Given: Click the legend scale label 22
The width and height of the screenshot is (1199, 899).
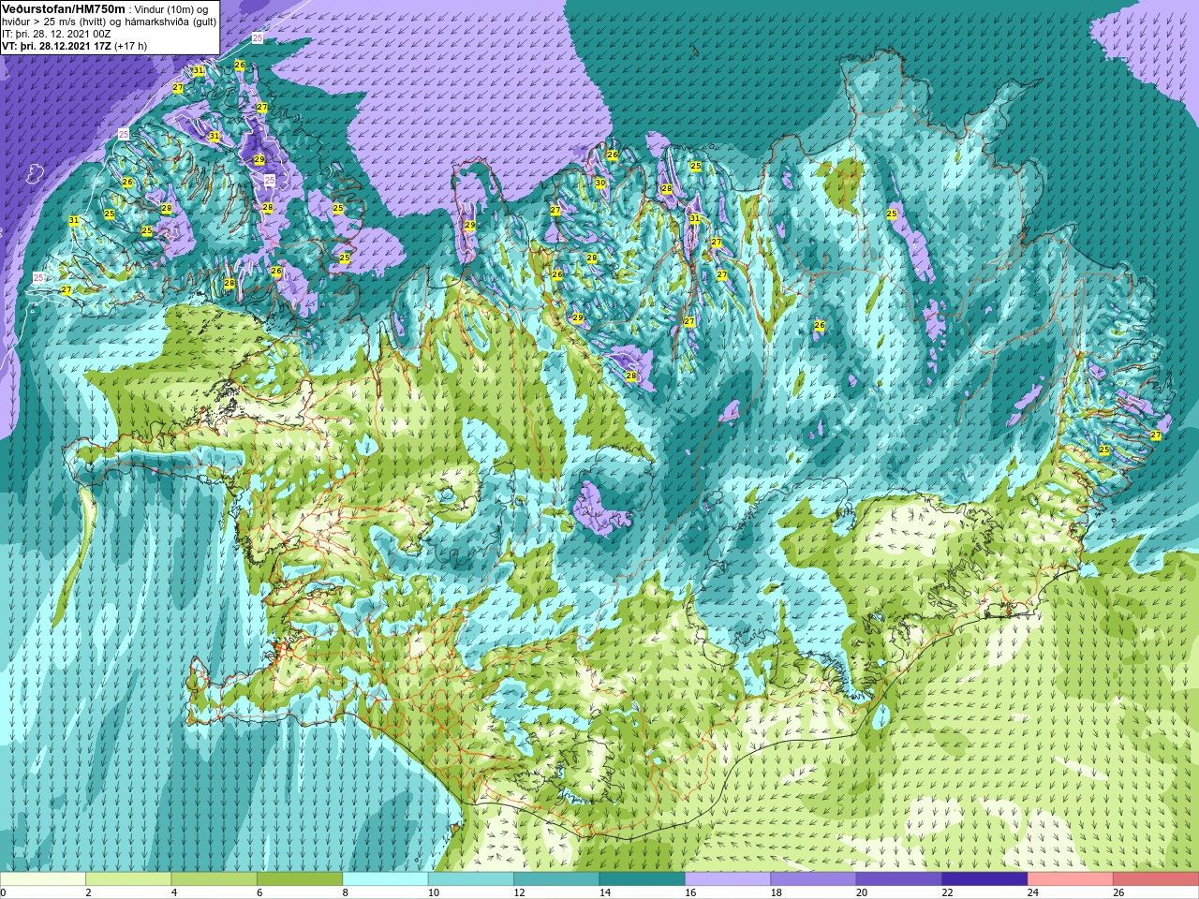Looking at the screenshot, I should [x=947, y=892].
